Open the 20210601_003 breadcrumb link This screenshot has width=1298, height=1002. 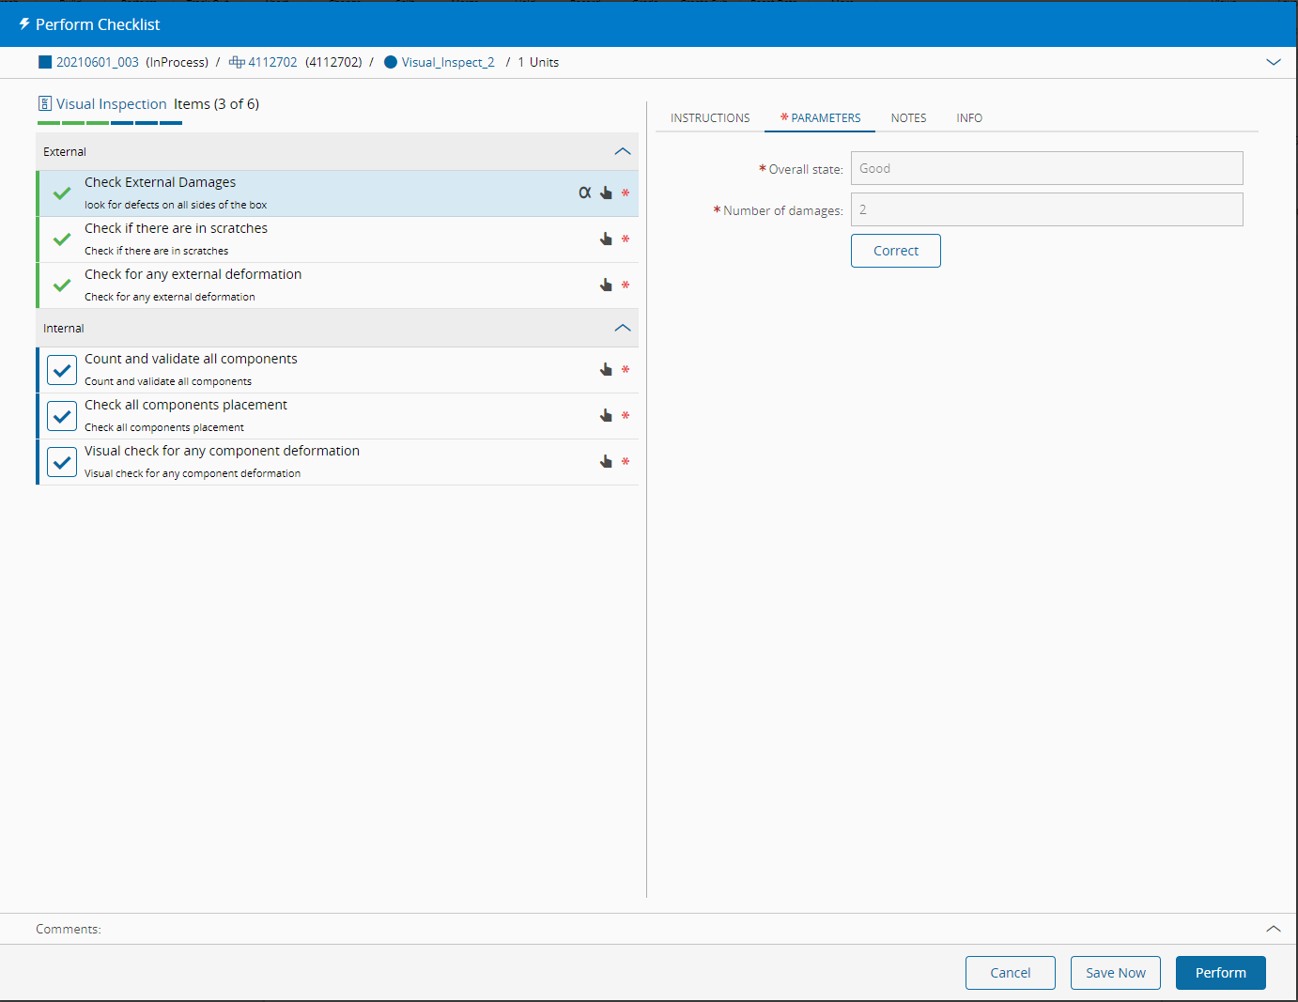click(97, 62)
